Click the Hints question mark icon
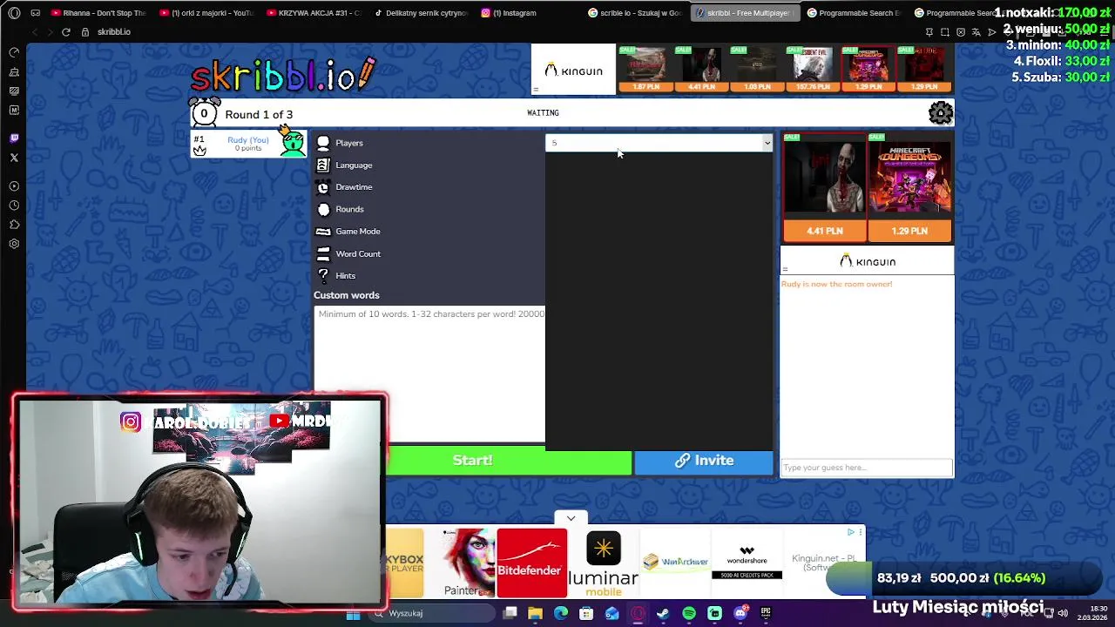This screenshot has height=627, width=1115. click(x=323, y=275)
